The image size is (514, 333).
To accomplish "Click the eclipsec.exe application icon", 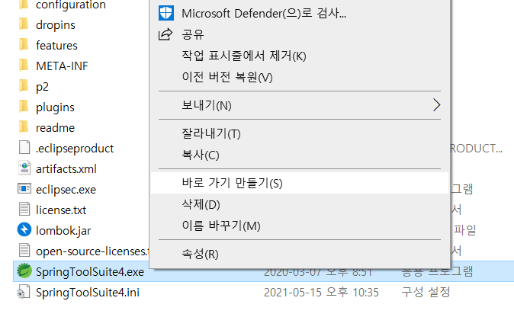I will tap(24, 189).
